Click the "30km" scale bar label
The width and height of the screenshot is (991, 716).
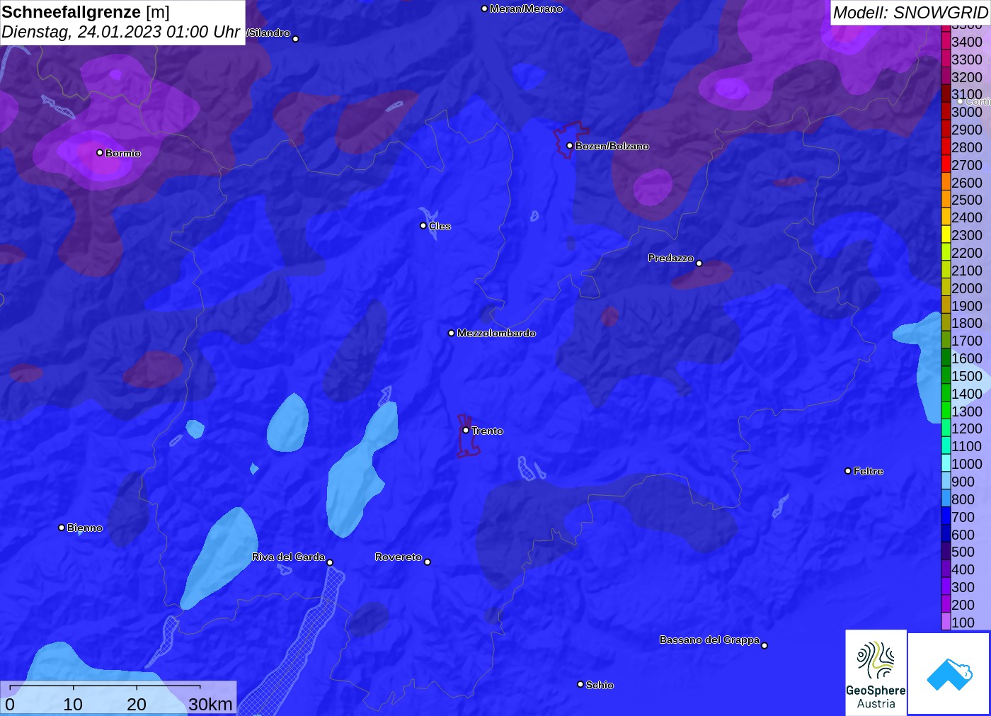[210, 704]
